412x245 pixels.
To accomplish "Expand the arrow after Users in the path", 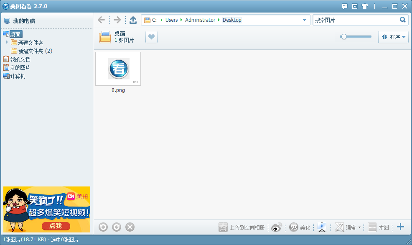I will tap(181, 20).
